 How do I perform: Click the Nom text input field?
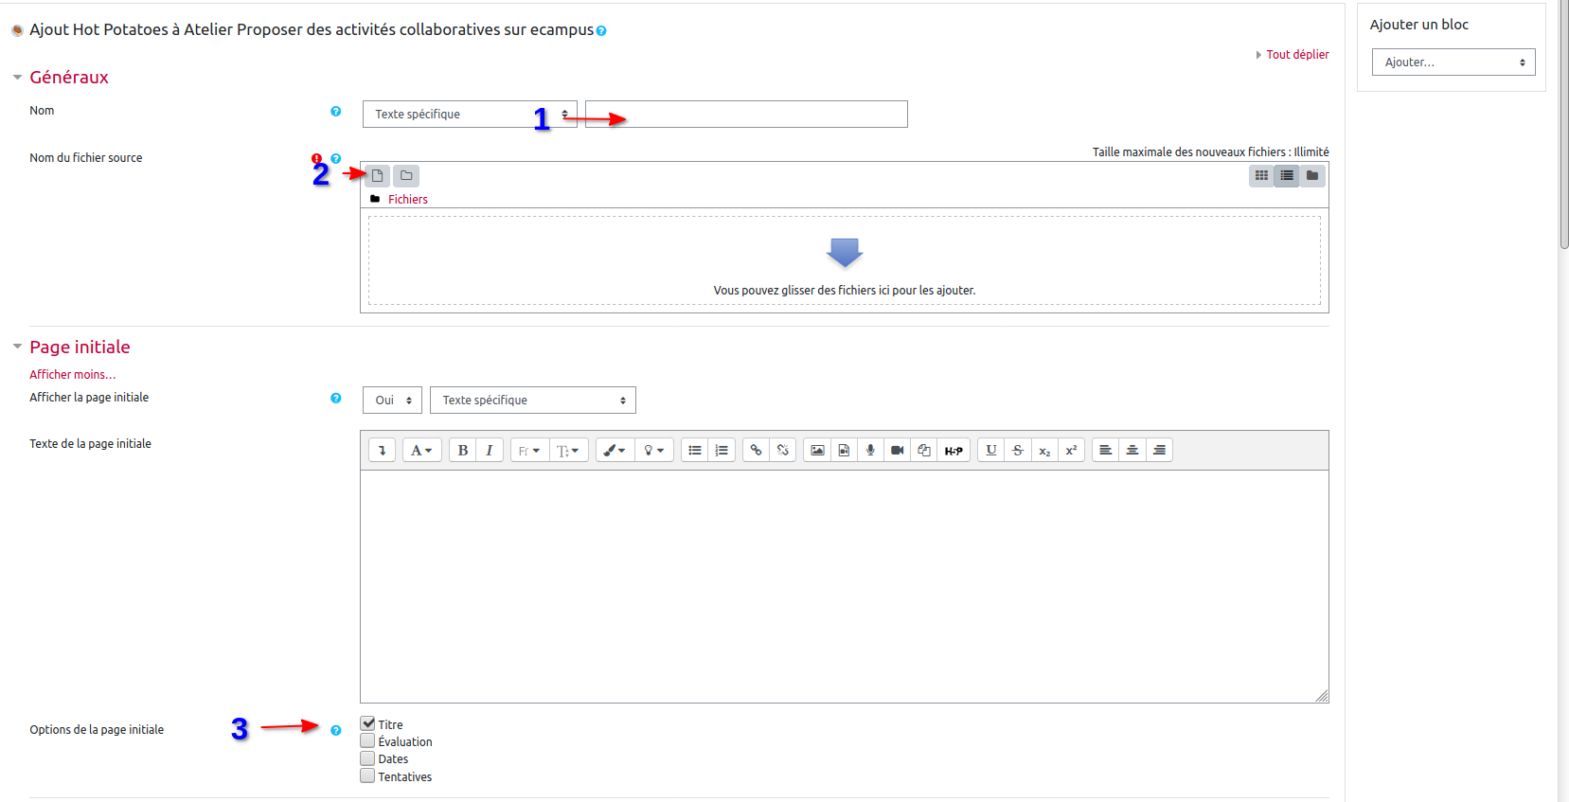pos(746,115)
